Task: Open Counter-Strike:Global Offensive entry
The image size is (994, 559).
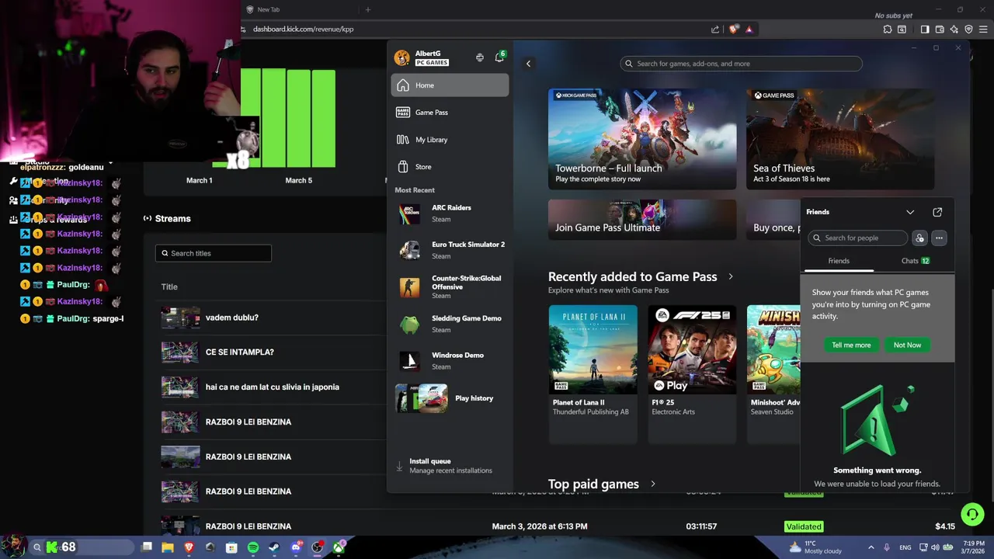Action: pos(450,286)
